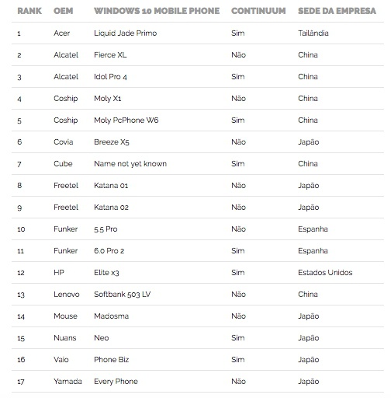Click the Covia OEM cell
Viewport: 391px width, 398px height.
pos(64,142)
